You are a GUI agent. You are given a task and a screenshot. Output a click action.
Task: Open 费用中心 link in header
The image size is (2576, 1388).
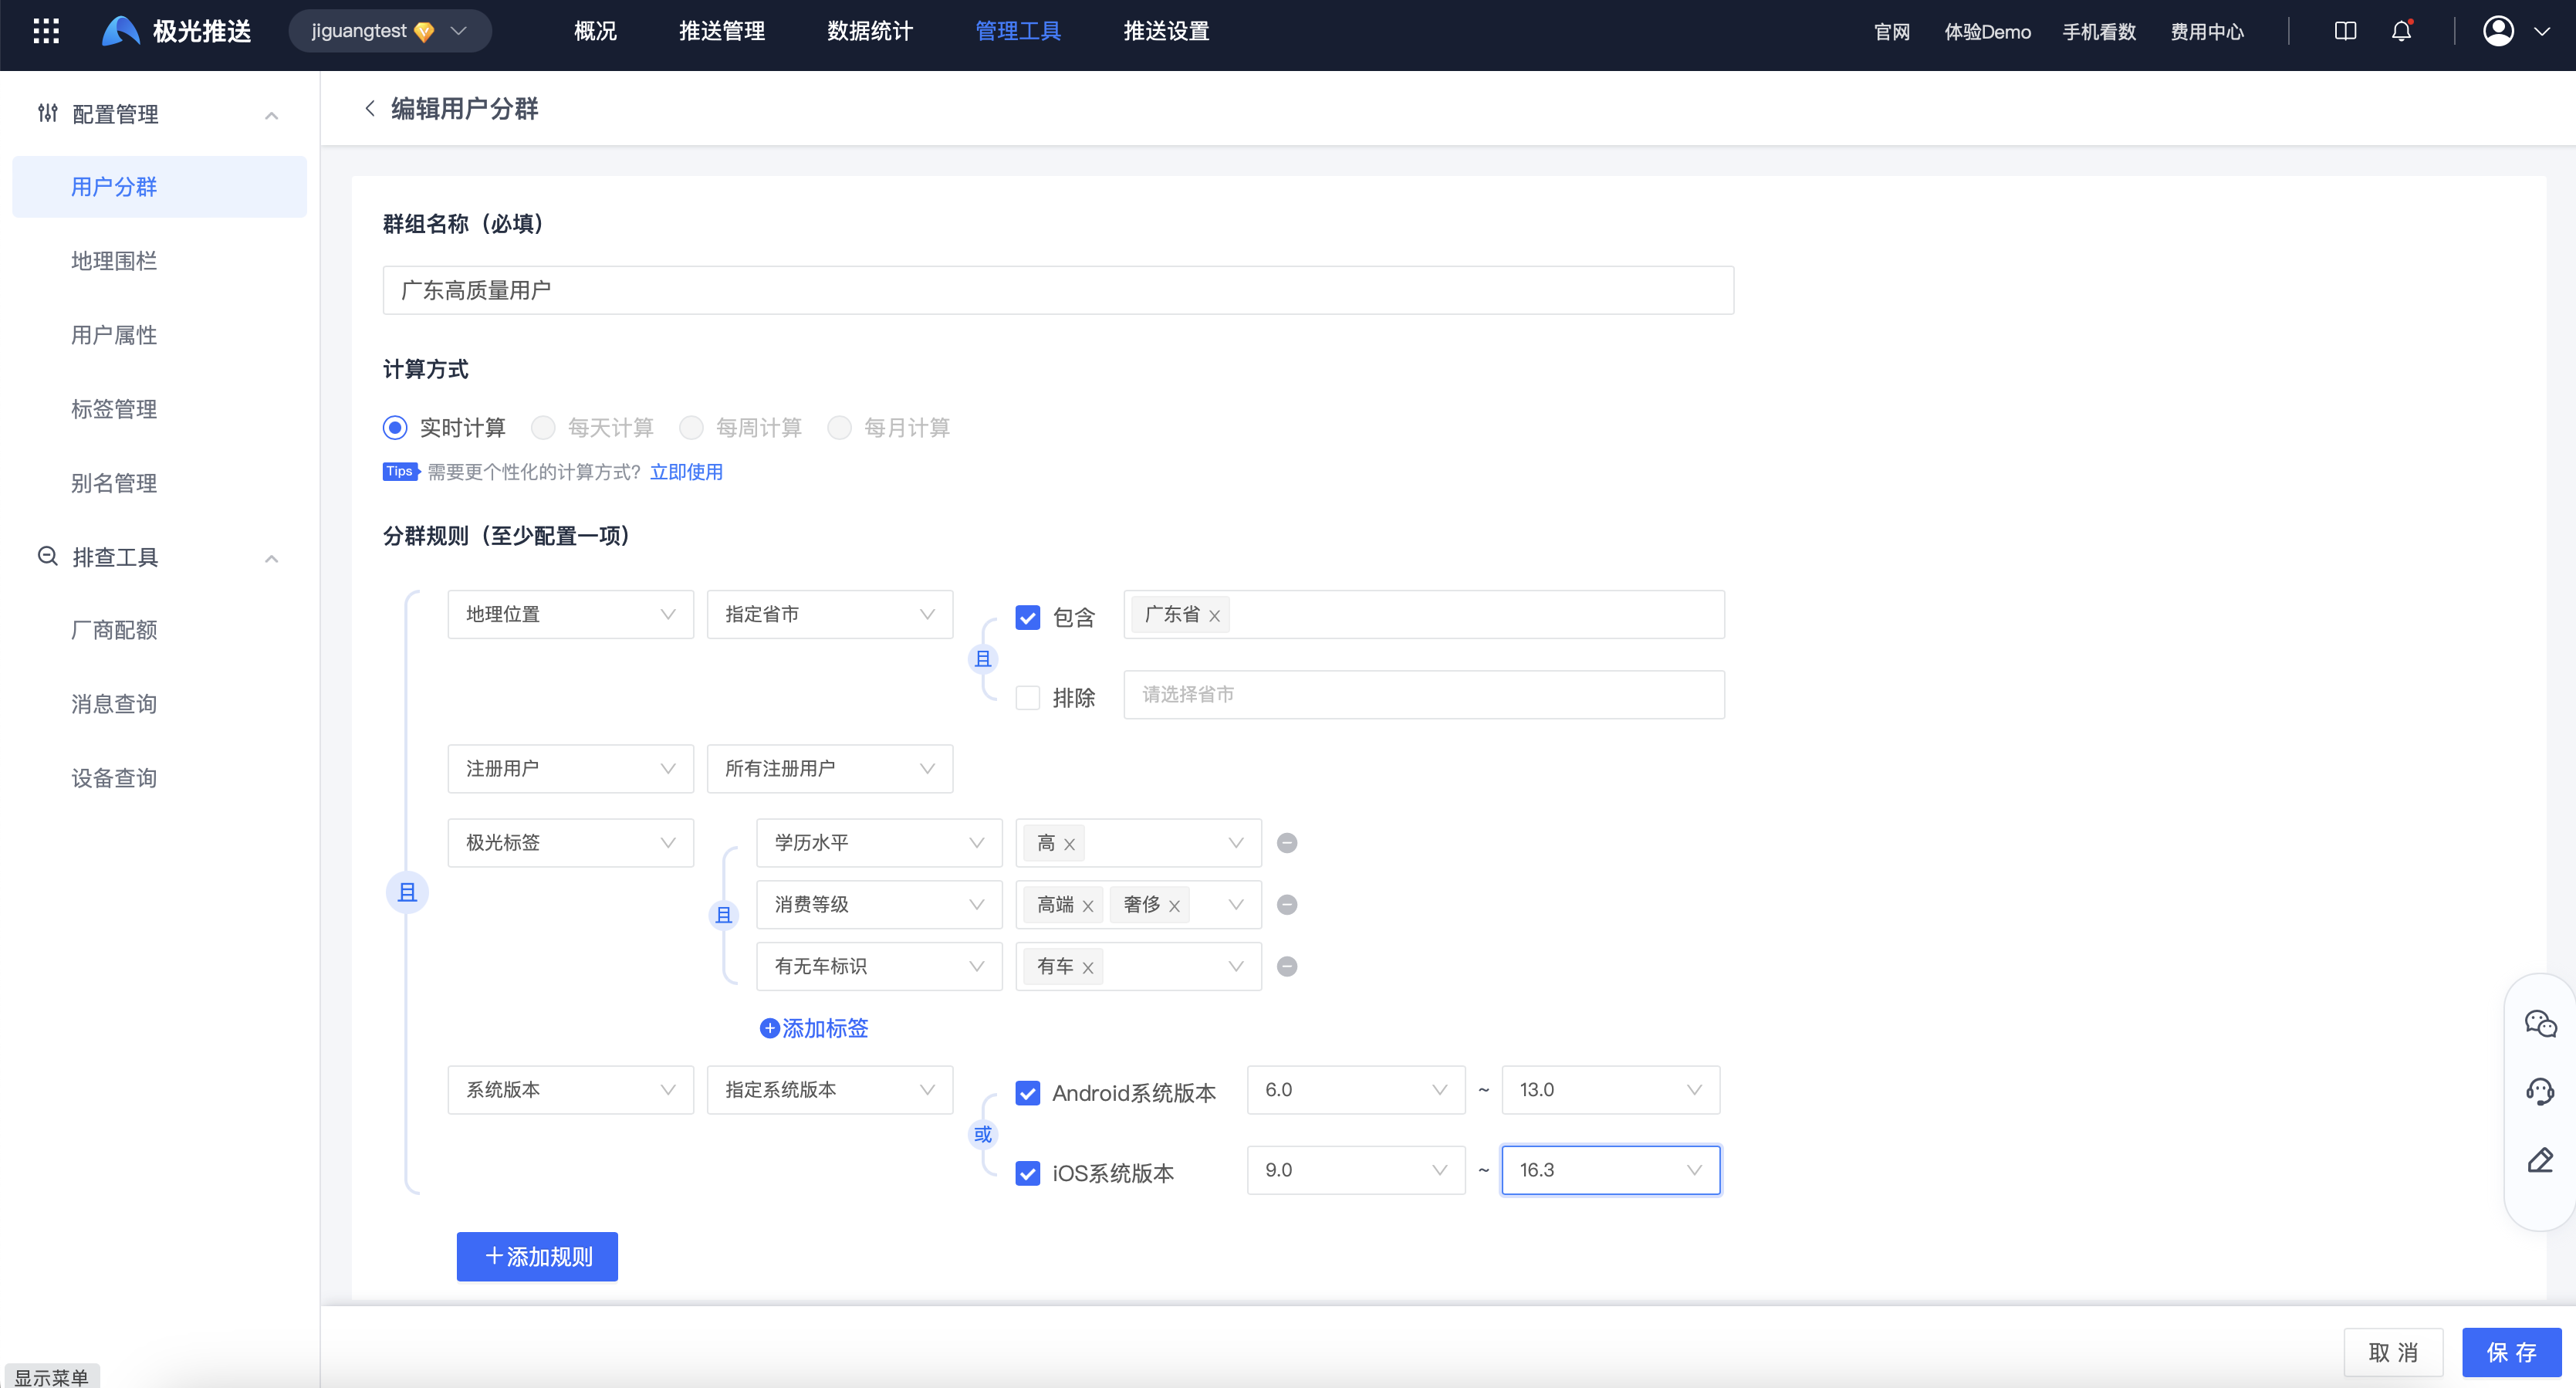2207,31
